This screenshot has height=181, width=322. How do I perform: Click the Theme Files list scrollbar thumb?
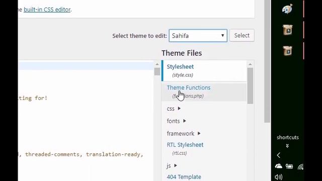point(250,86)
